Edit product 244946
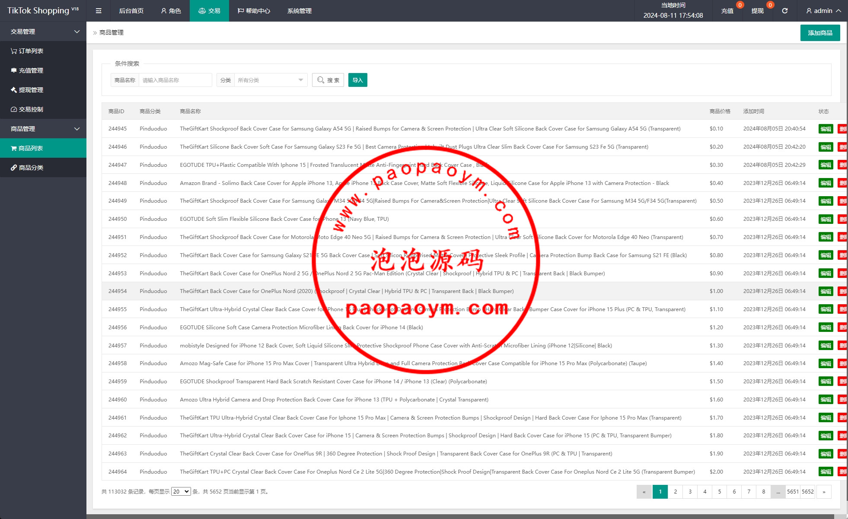 click(x=826, y=147)
